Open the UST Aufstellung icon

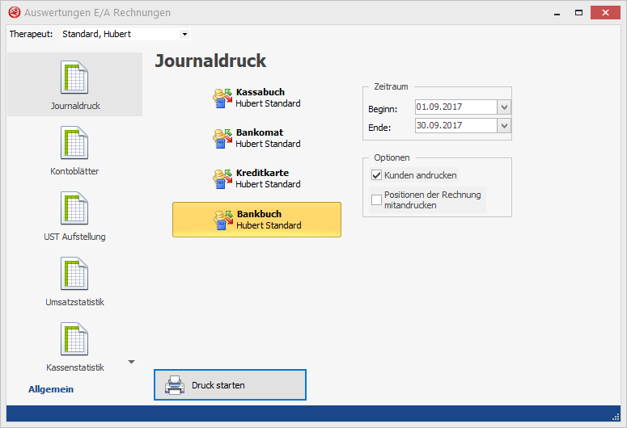(x=74, y=209)
